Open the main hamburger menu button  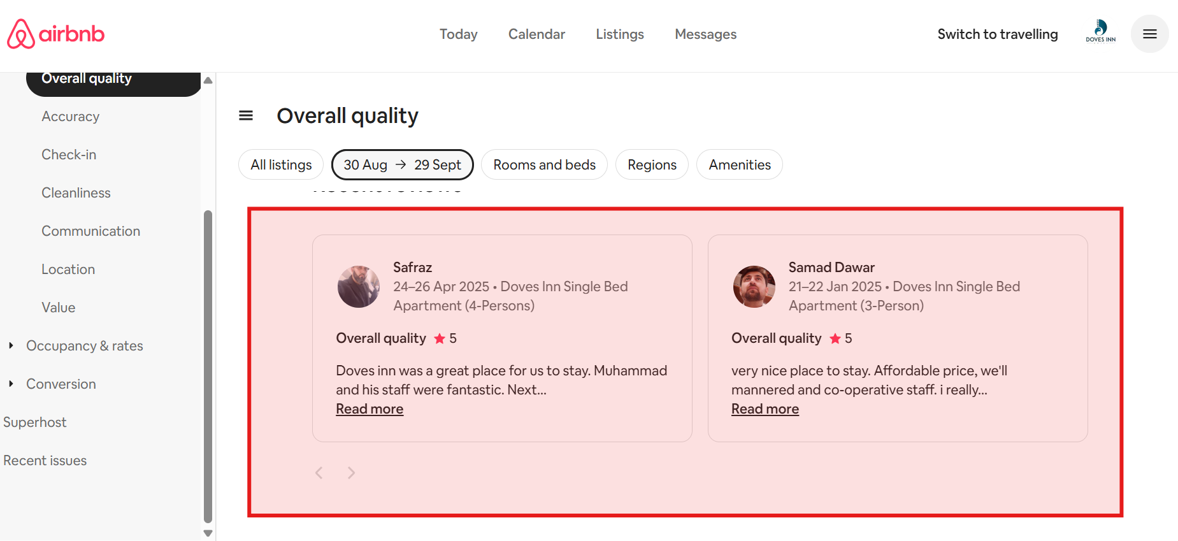point(1149,34)
